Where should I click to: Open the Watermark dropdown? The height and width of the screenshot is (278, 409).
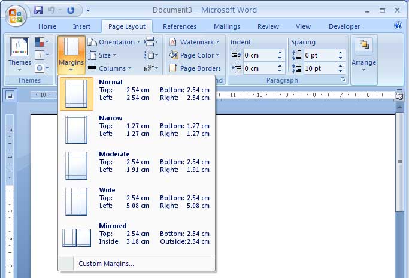coord(195,42)
